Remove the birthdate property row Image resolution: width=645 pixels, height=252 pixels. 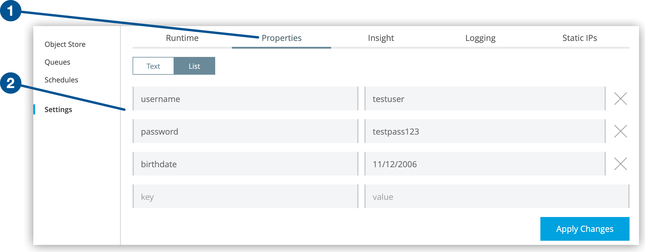pyautogui.click(x=620, y=164)
